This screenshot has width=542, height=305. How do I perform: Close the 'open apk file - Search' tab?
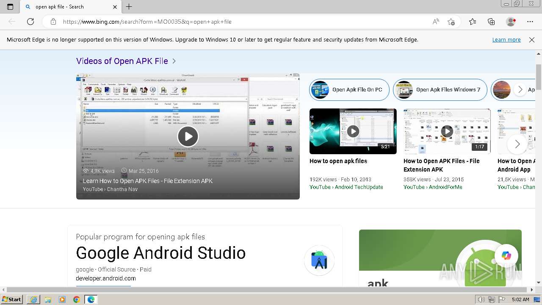point(115,7)
